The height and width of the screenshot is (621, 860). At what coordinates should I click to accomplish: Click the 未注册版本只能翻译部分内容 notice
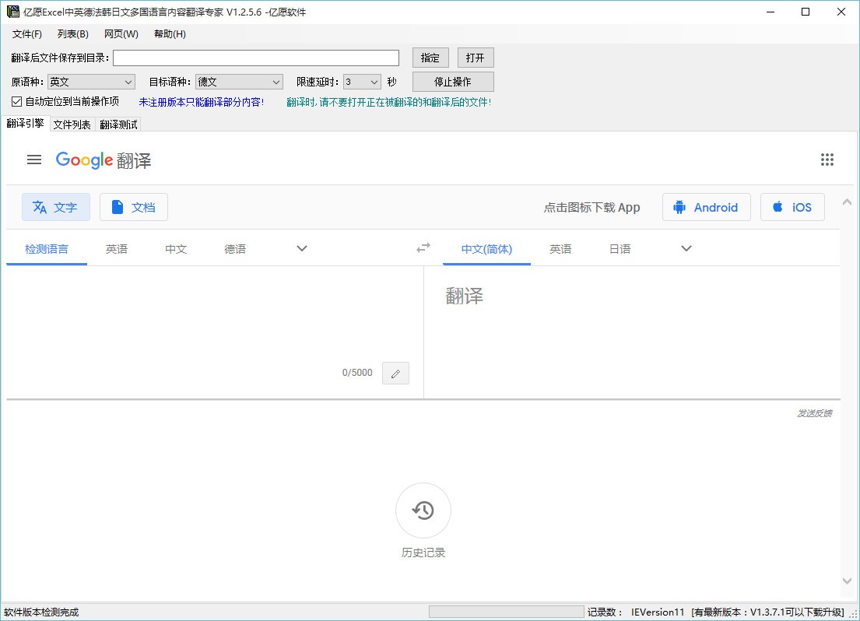pos(202,102)
